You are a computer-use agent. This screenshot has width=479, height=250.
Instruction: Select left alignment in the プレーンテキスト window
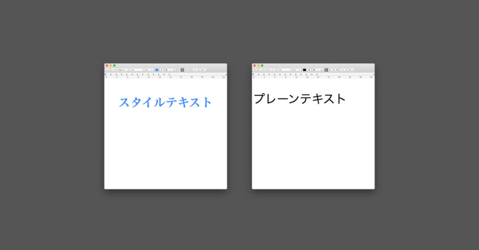(x=326, y=70)
